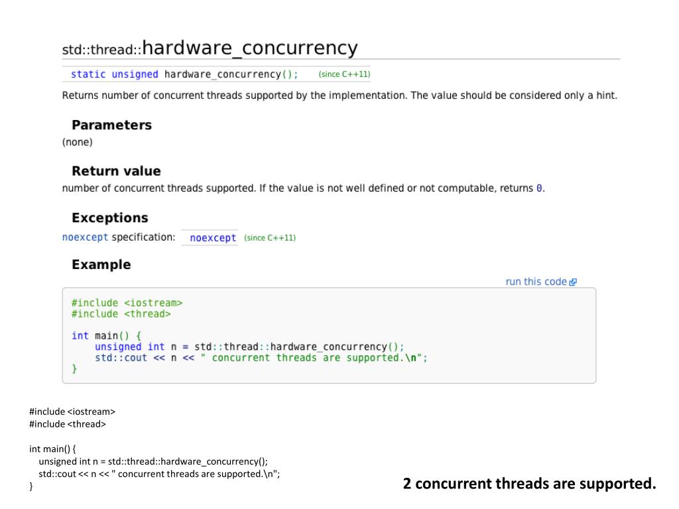Click the Example section heading
Viewport: 679px width, 509px height.
tap(101, 264)
